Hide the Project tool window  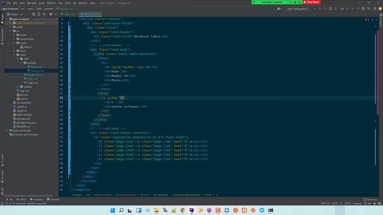click(x=56, y=14)
